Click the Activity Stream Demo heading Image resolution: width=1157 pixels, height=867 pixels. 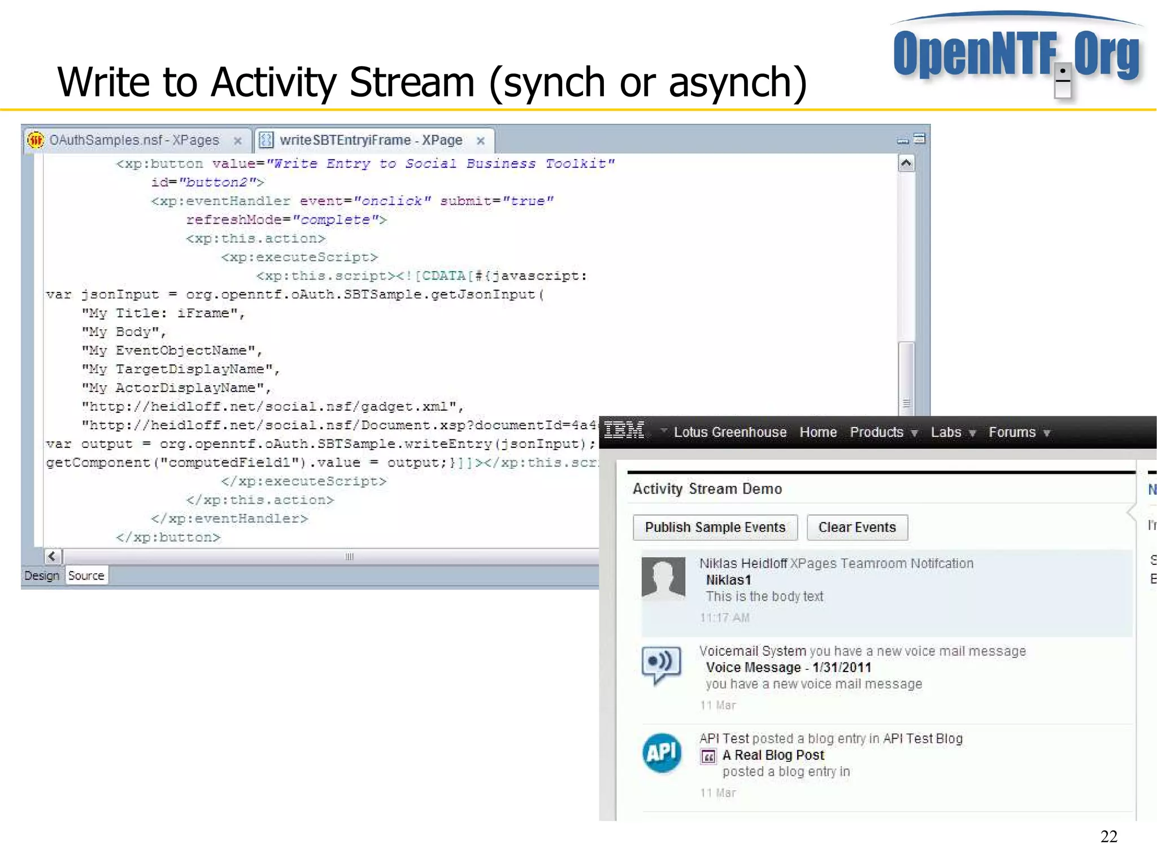coord(707,489)
